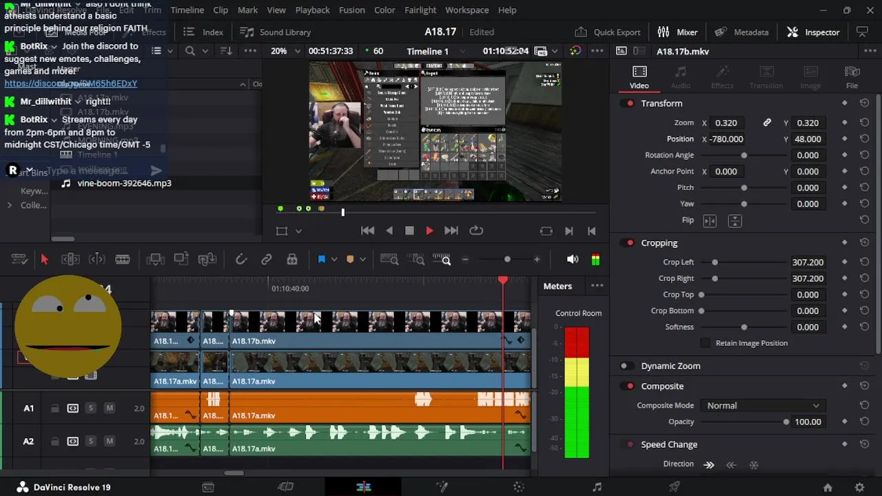The image size is (882, 496).
Task: Expand the marker color dropdown arrow
Action: (x=362, y=260)
